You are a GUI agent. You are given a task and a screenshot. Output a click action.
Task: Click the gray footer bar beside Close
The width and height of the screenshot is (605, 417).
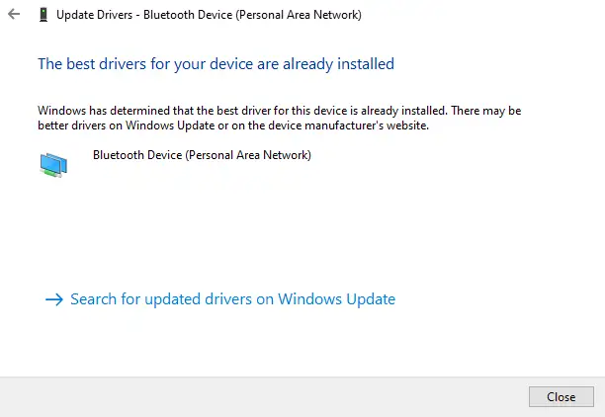(x=262, y=396)
